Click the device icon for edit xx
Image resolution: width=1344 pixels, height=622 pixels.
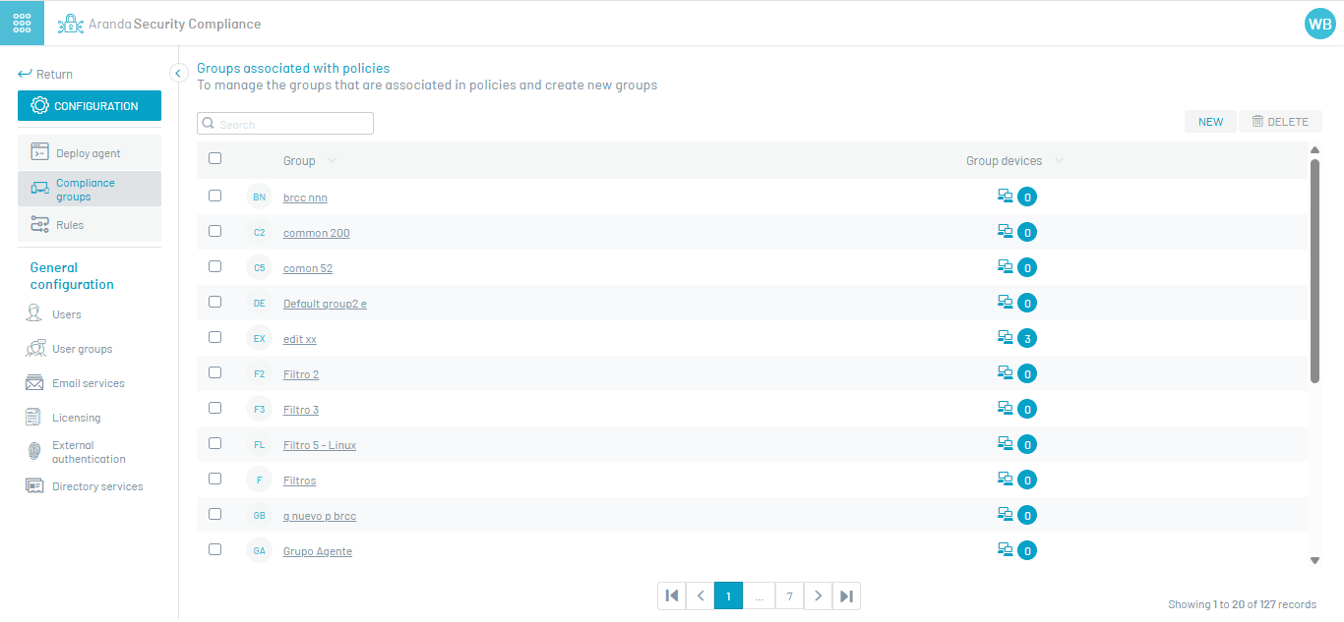point(1005,338)
